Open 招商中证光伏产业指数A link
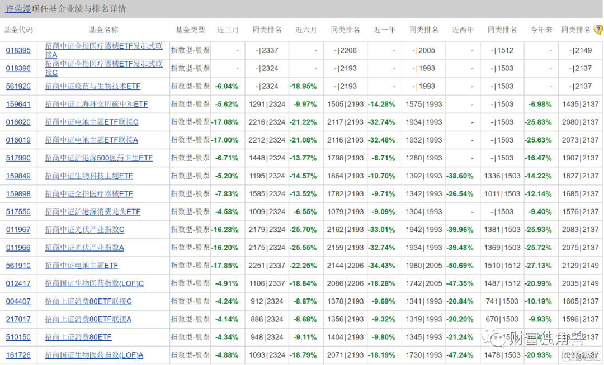 84,248
